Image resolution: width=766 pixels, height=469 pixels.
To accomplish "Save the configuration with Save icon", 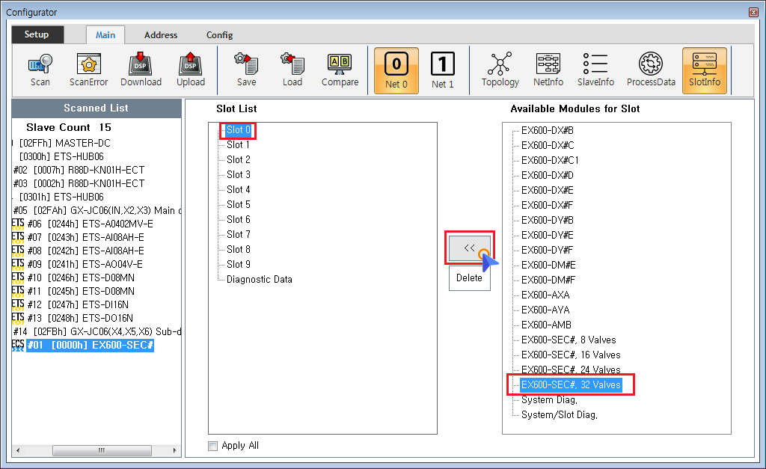I will tap(246, 70).
